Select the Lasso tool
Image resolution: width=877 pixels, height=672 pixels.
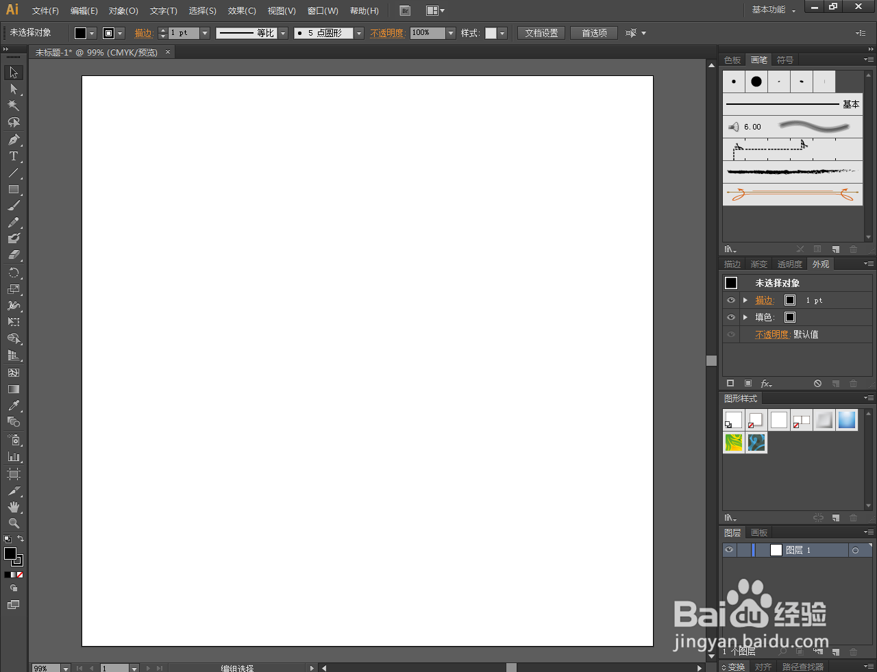click(x=14, y=122)
